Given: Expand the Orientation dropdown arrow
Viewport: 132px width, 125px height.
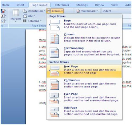Looking at the screenshot, I should coord(45,11).
